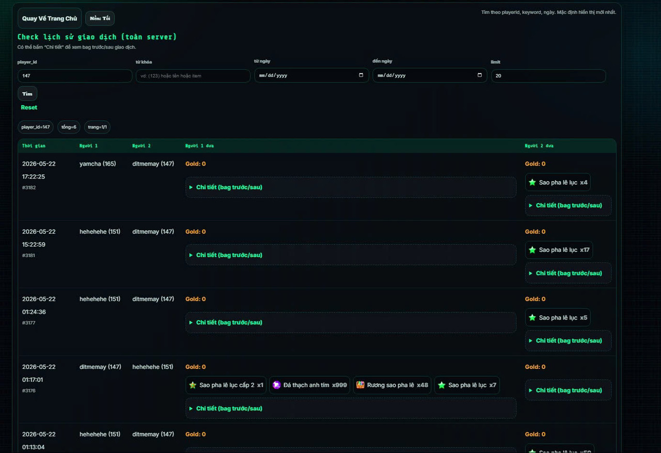Click the Người 1 column header
Screen dimensions: 661x453
(88, 146)
